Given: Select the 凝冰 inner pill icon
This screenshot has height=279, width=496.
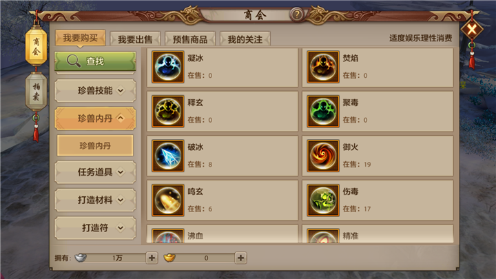Looking at the screenshot, I should click(x=167, y=67).
